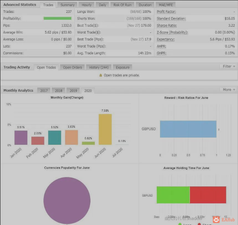This screenshot has height=225, width=238.
Task: Select the 2019 monthly analytics tab
Action: [x=73, y=91]
